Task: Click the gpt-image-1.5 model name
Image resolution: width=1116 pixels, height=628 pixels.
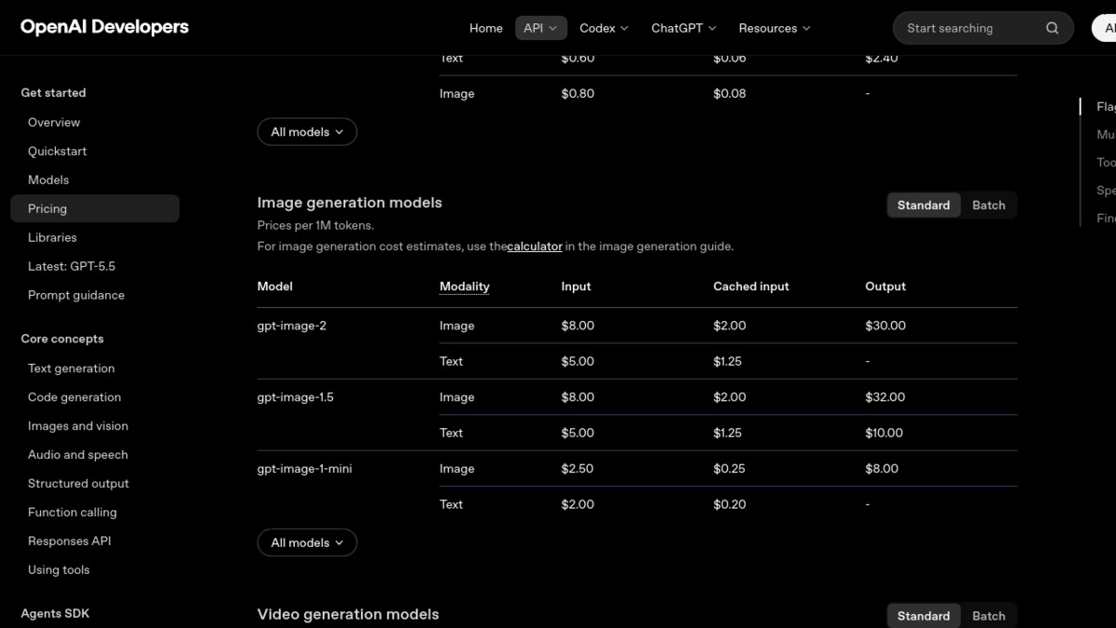Action: tap(296, 397)
